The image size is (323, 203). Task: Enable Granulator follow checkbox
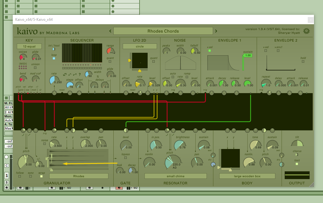20,176
